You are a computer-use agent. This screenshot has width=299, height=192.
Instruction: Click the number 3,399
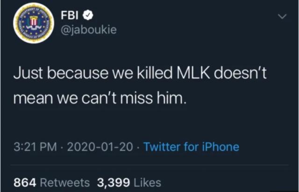click(x=113, y=183)
